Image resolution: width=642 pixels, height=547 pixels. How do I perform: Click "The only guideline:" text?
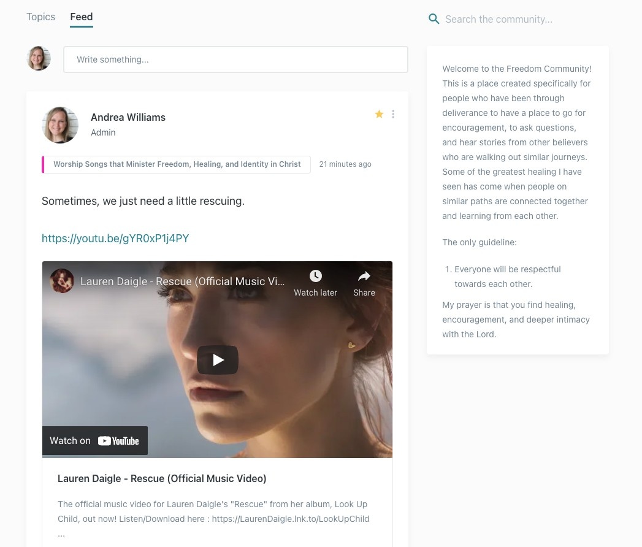(x=480, y=242)
